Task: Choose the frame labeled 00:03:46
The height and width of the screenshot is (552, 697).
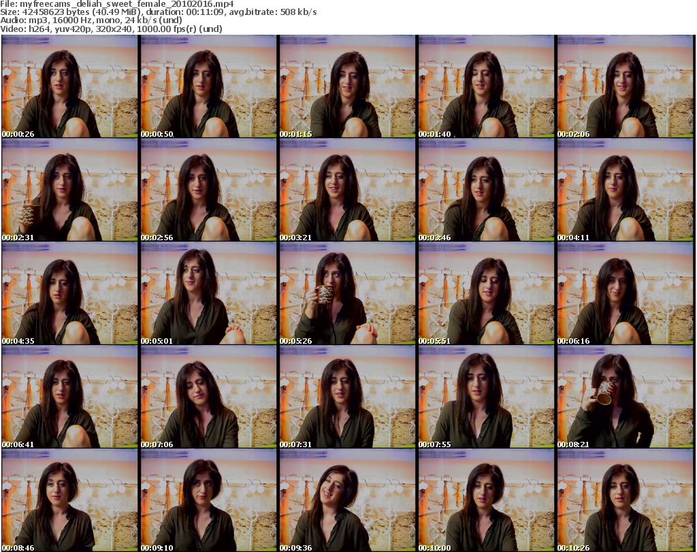Action: coord(486,190)
